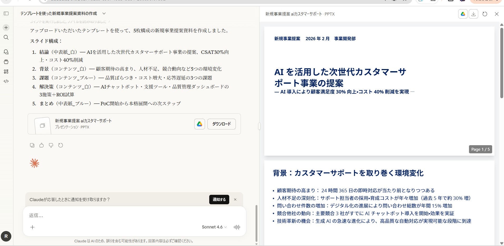Open the chat title dropdown chevron
504x246 pixels.
tap(104, 13)
